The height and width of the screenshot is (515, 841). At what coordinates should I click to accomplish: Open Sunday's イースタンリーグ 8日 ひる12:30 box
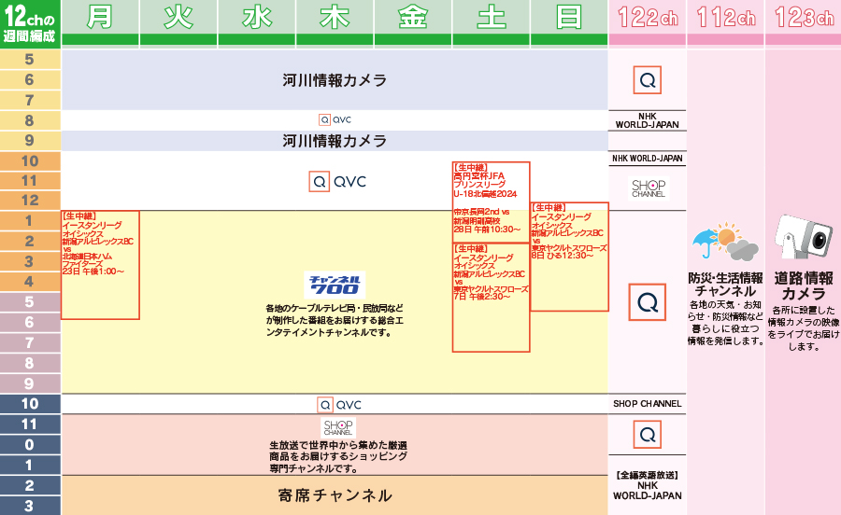point(569,257)
